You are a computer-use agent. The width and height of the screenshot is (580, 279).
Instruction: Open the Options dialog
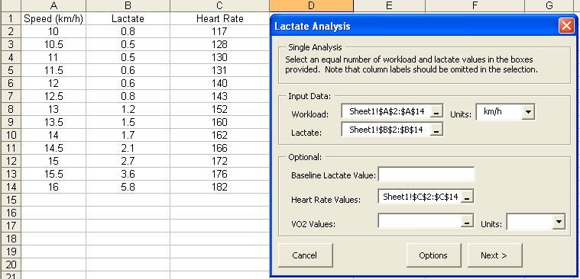point(433,255)
